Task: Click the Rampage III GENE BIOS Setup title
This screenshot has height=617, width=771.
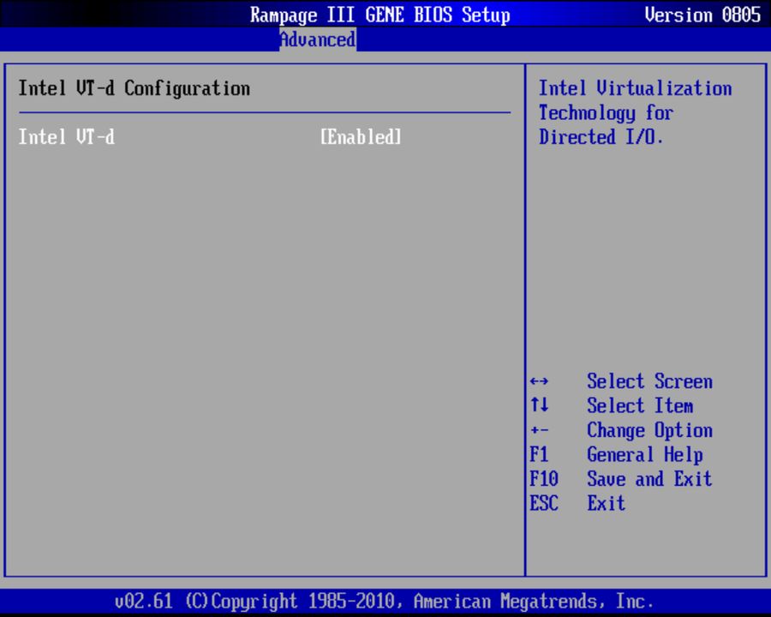Action: [x=380, y=15]
